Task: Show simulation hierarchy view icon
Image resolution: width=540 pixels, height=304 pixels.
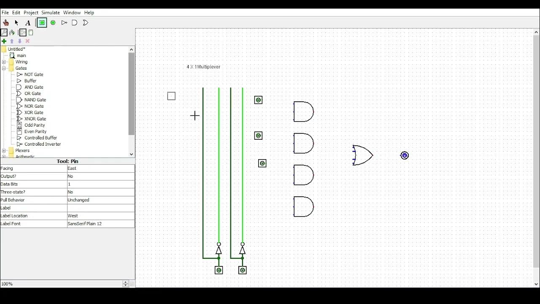Action: coord(12,33)
